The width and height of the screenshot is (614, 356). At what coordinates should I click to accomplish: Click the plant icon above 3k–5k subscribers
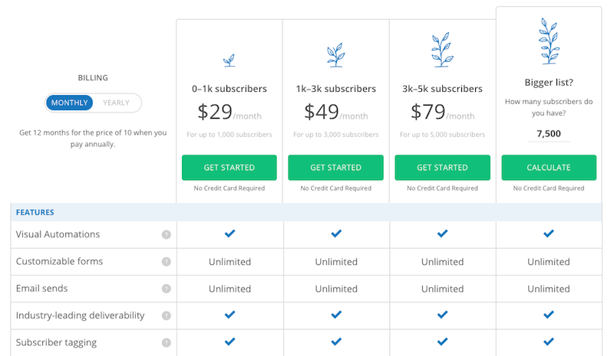click(442, 51)
